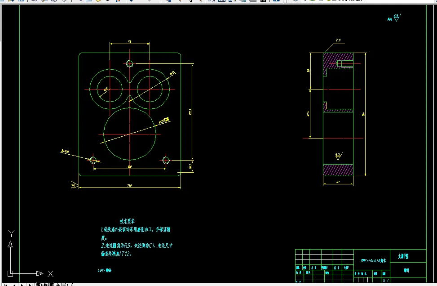Select the note line starting with 2.
Screen dimensions: 437x286
(137, 246)
